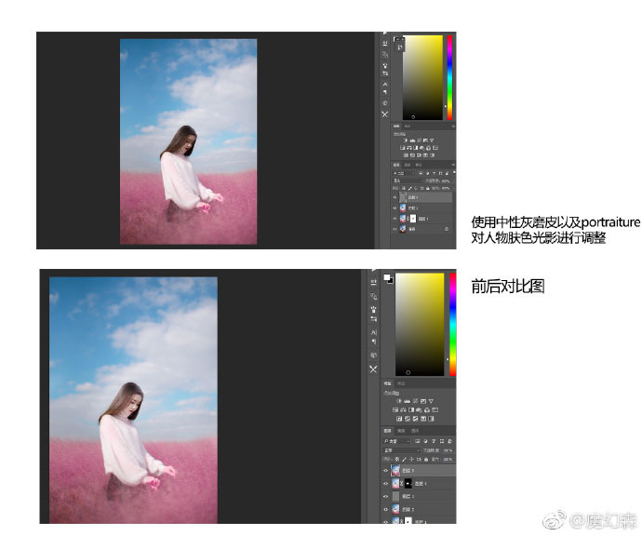Open blend mode dropdown in upper Layers panel
Screen dimensions: 642x536
408,181
